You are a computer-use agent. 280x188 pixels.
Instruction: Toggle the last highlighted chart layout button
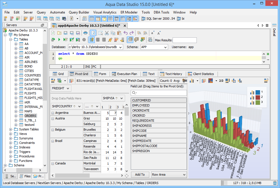(x=135, y=19)
